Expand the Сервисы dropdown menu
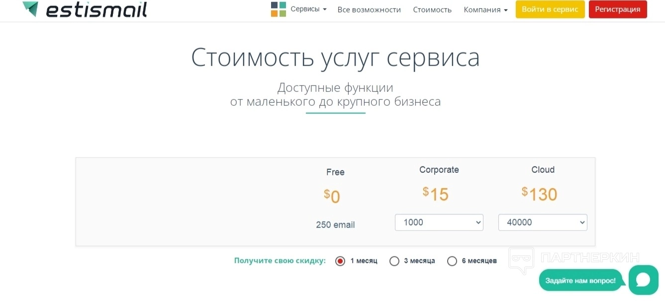This screenshot has height=301, width=665. tap(308, 9)
